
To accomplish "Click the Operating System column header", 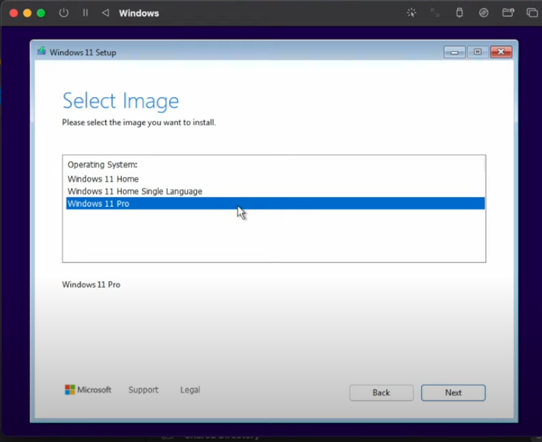I will 102,165.
